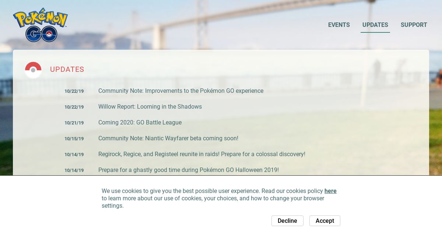Open Community Note: Improvements to Pokémon GO experience
The image size is (442, 232).
point(181,91)
